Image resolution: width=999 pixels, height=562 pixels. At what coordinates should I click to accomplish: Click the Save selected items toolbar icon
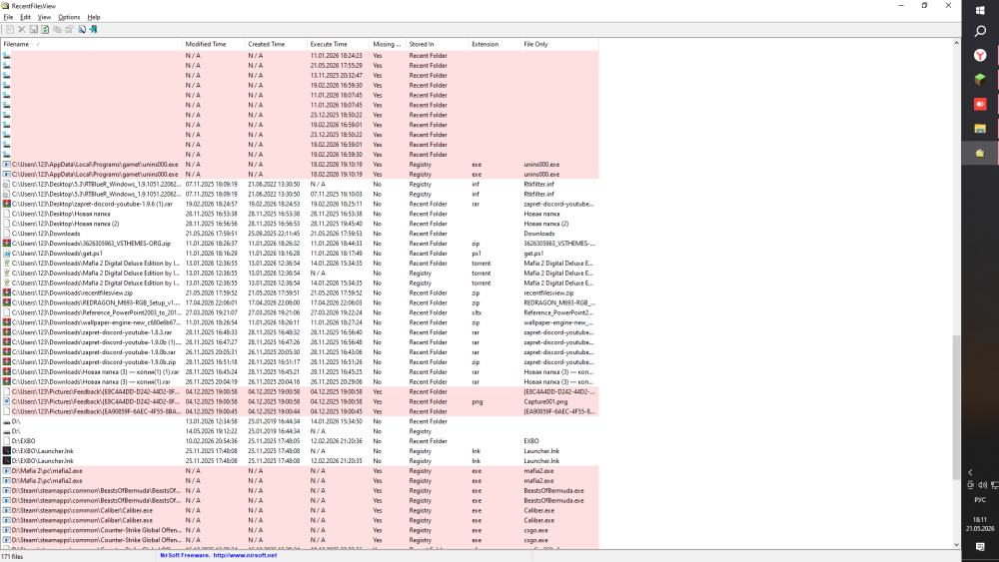[x=33, y=29]
